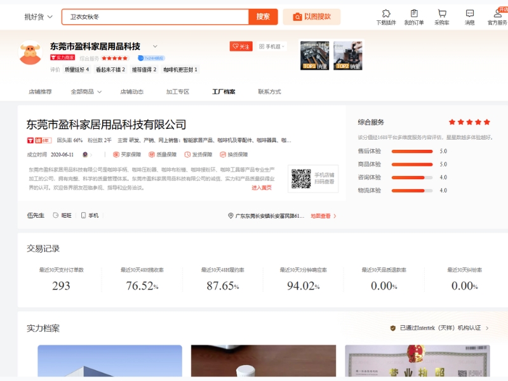Expand the 手机逛 mobile browse dropdown
The height and width of the screenshot is (381, 508).
click(x=272, y=46)
